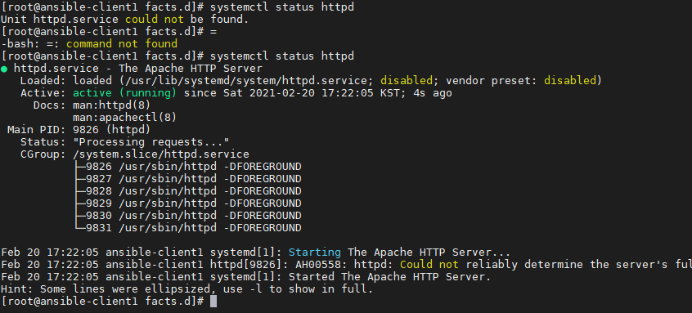Click '-bash: =: command not found' line
This screenshot has width=692, height=313.
click(x=89, y=43)
